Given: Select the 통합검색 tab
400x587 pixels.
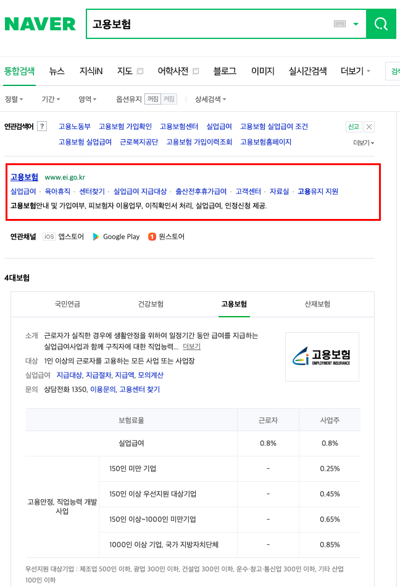Looking at the screenshot, I should [x=19, y=71].
